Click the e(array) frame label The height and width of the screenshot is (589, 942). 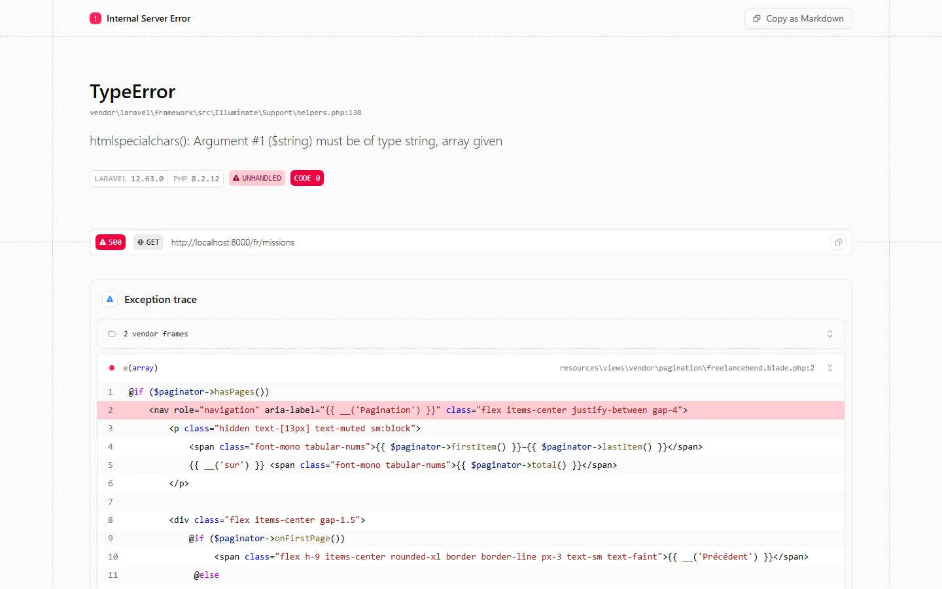pyautogui.click(x=141, y=368)
